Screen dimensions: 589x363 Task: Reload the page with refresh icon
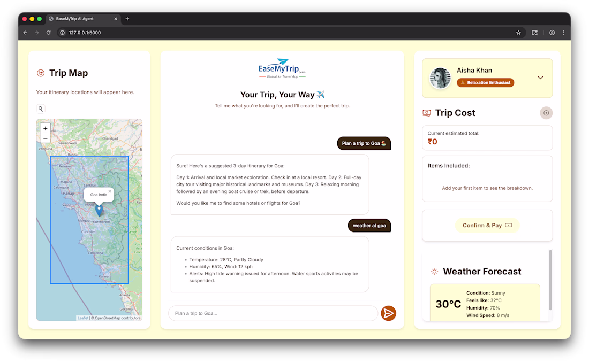click(x=48, y=33)
